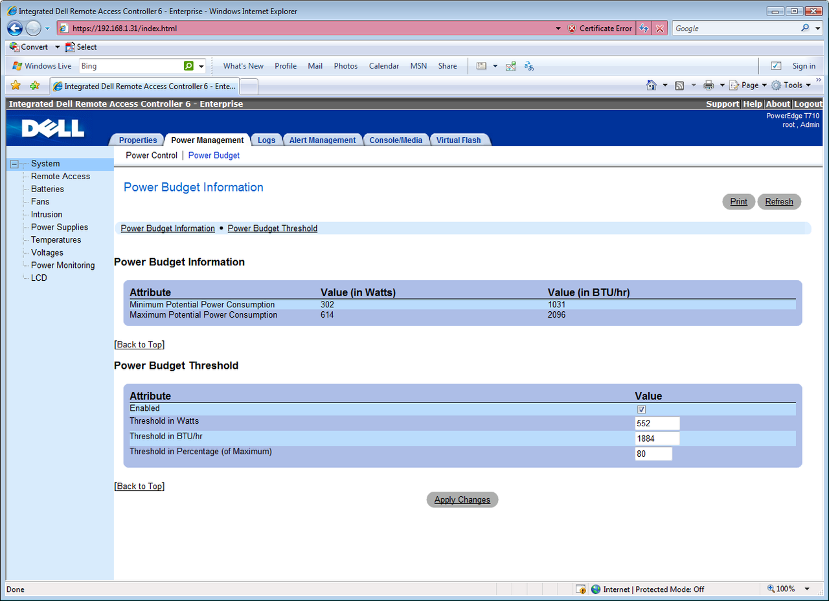
Task: Click the Support link
Action: pos(722,104)
